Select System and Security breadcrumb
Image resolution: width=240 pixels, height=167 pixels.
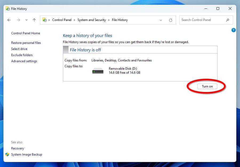click(91, 20)
